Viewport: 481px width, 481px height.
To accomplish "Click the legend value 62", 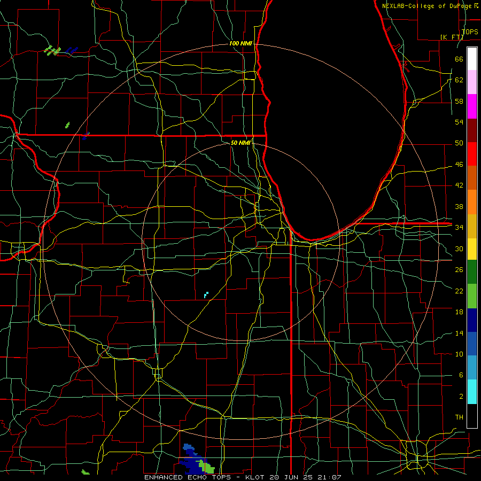I will [459, 80].
